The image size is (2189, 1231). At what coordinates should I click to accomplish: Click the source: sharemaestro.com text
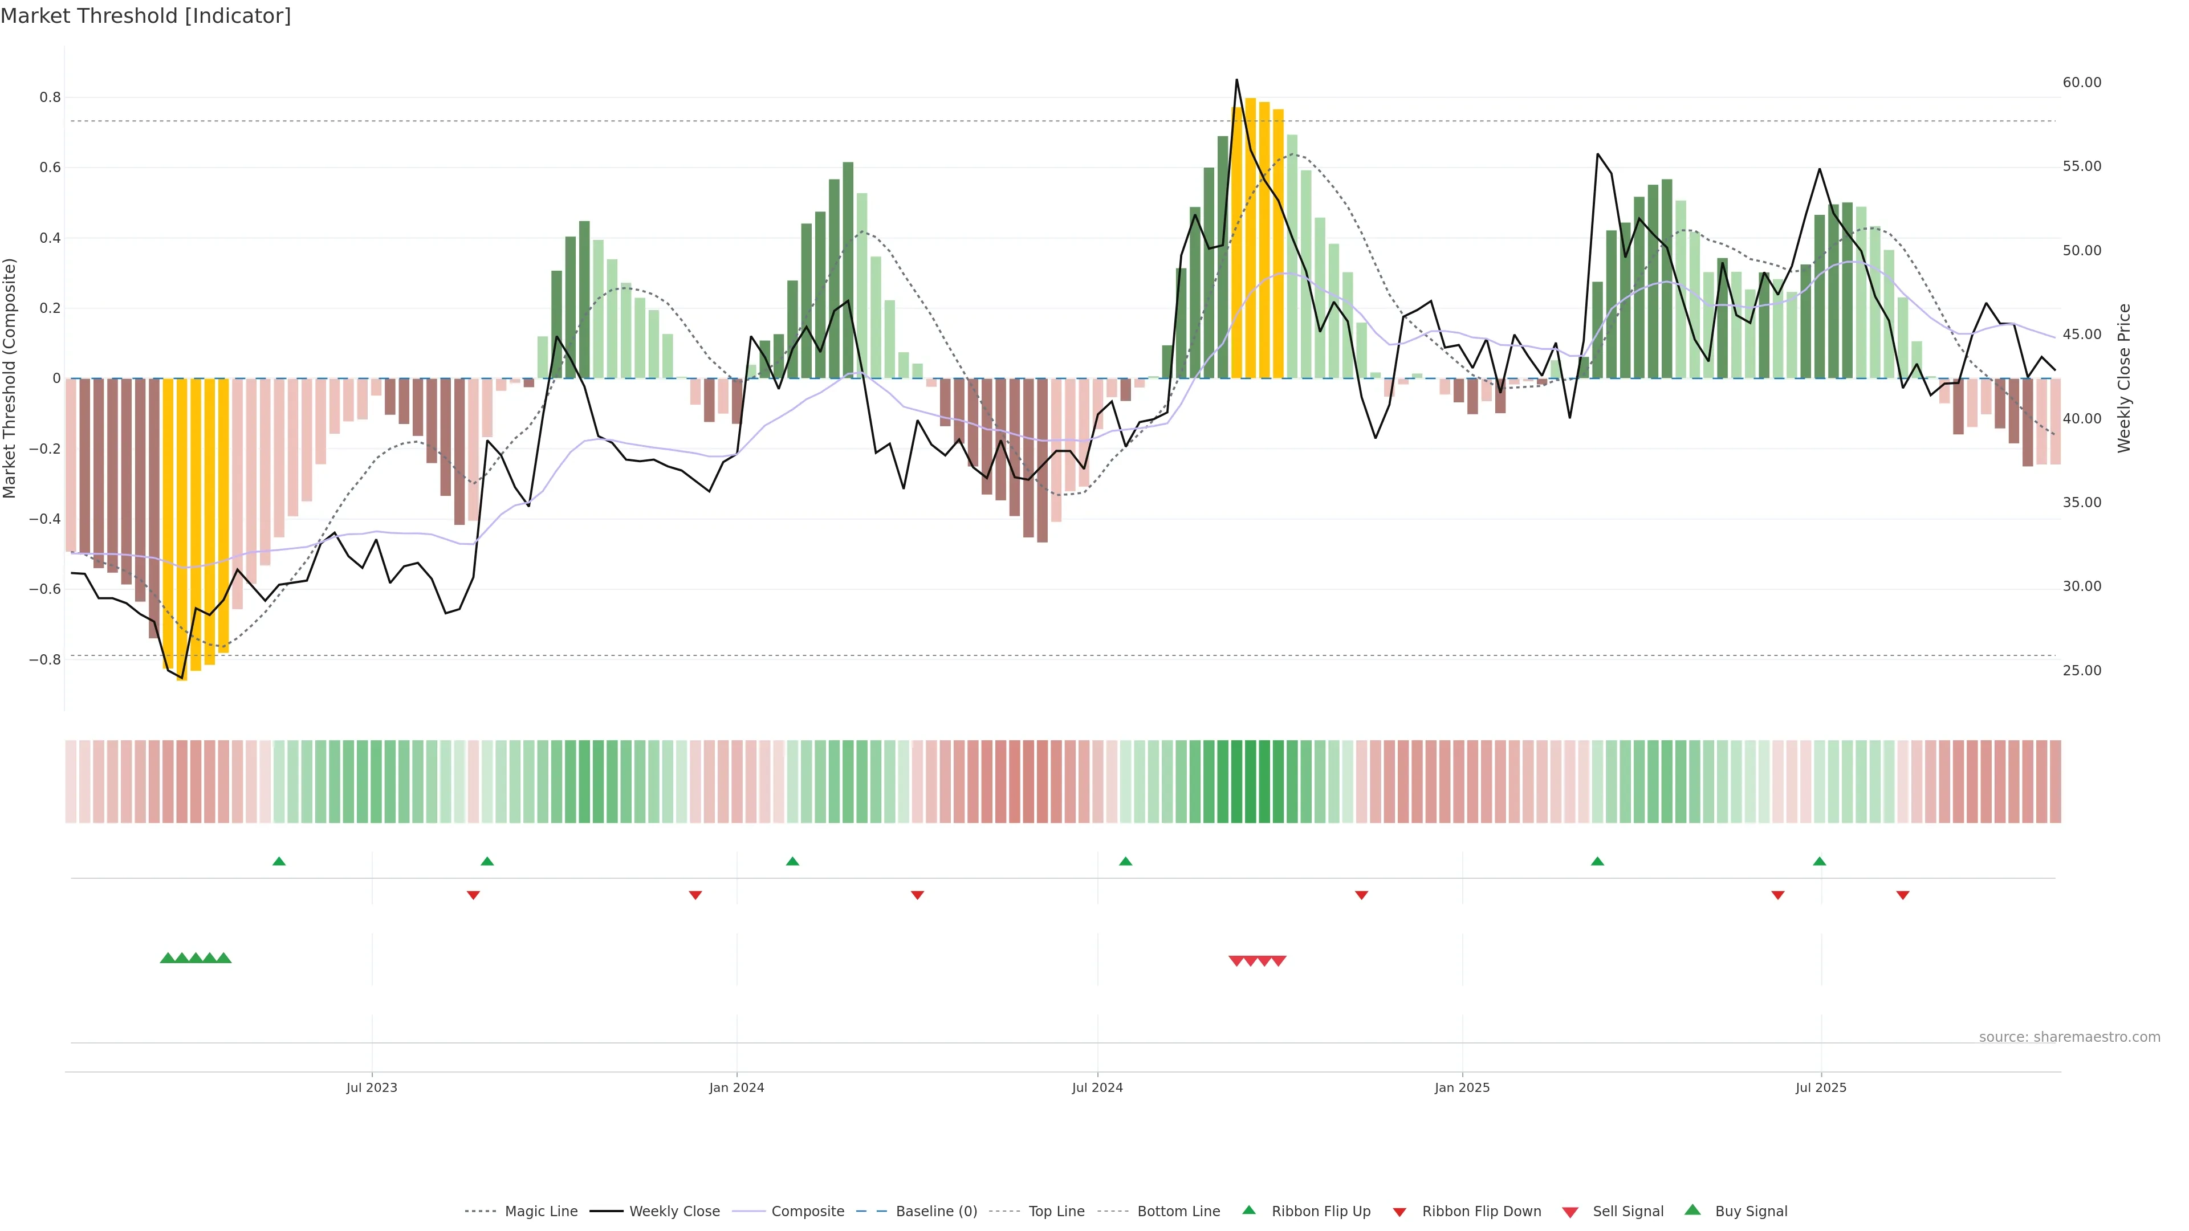[2069, 1037]
